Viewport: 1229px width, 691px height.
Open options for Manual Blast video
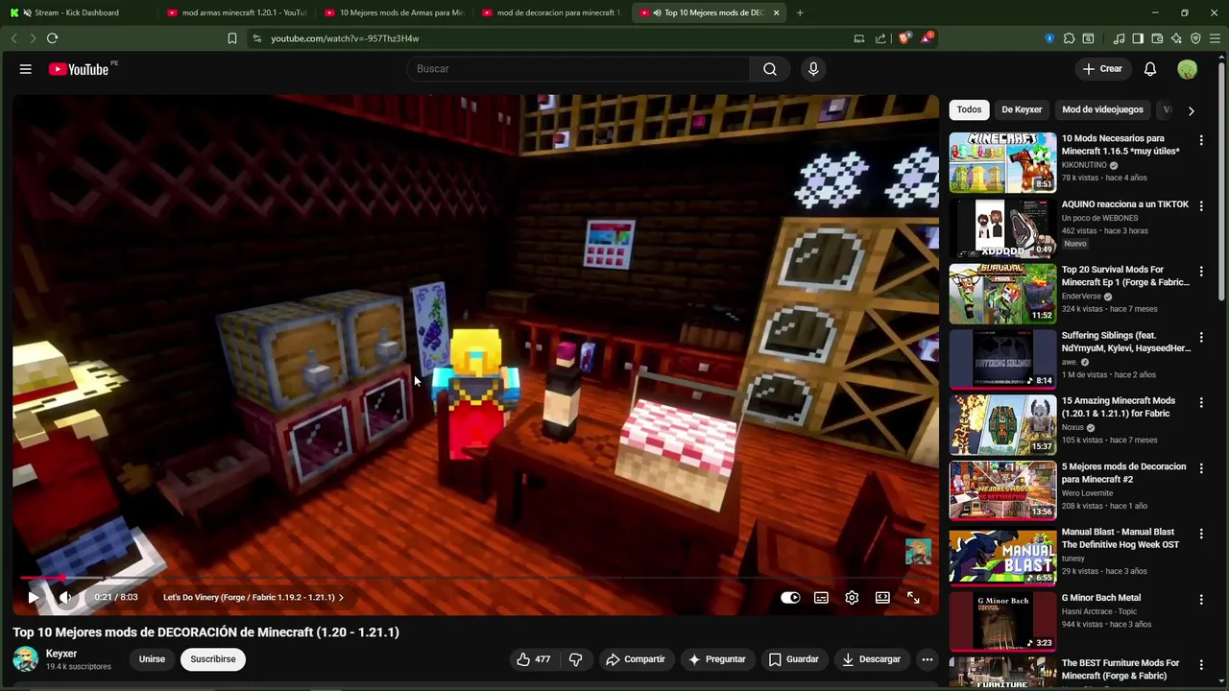click(x=1201, y=534)
